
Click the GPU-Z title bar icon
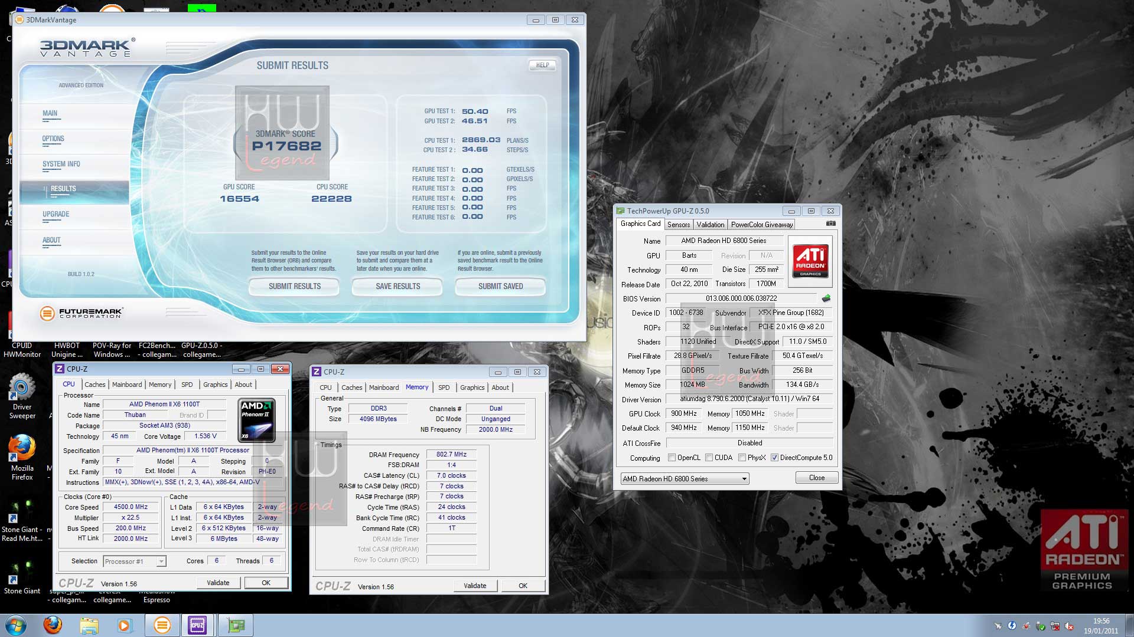point(621,211)
